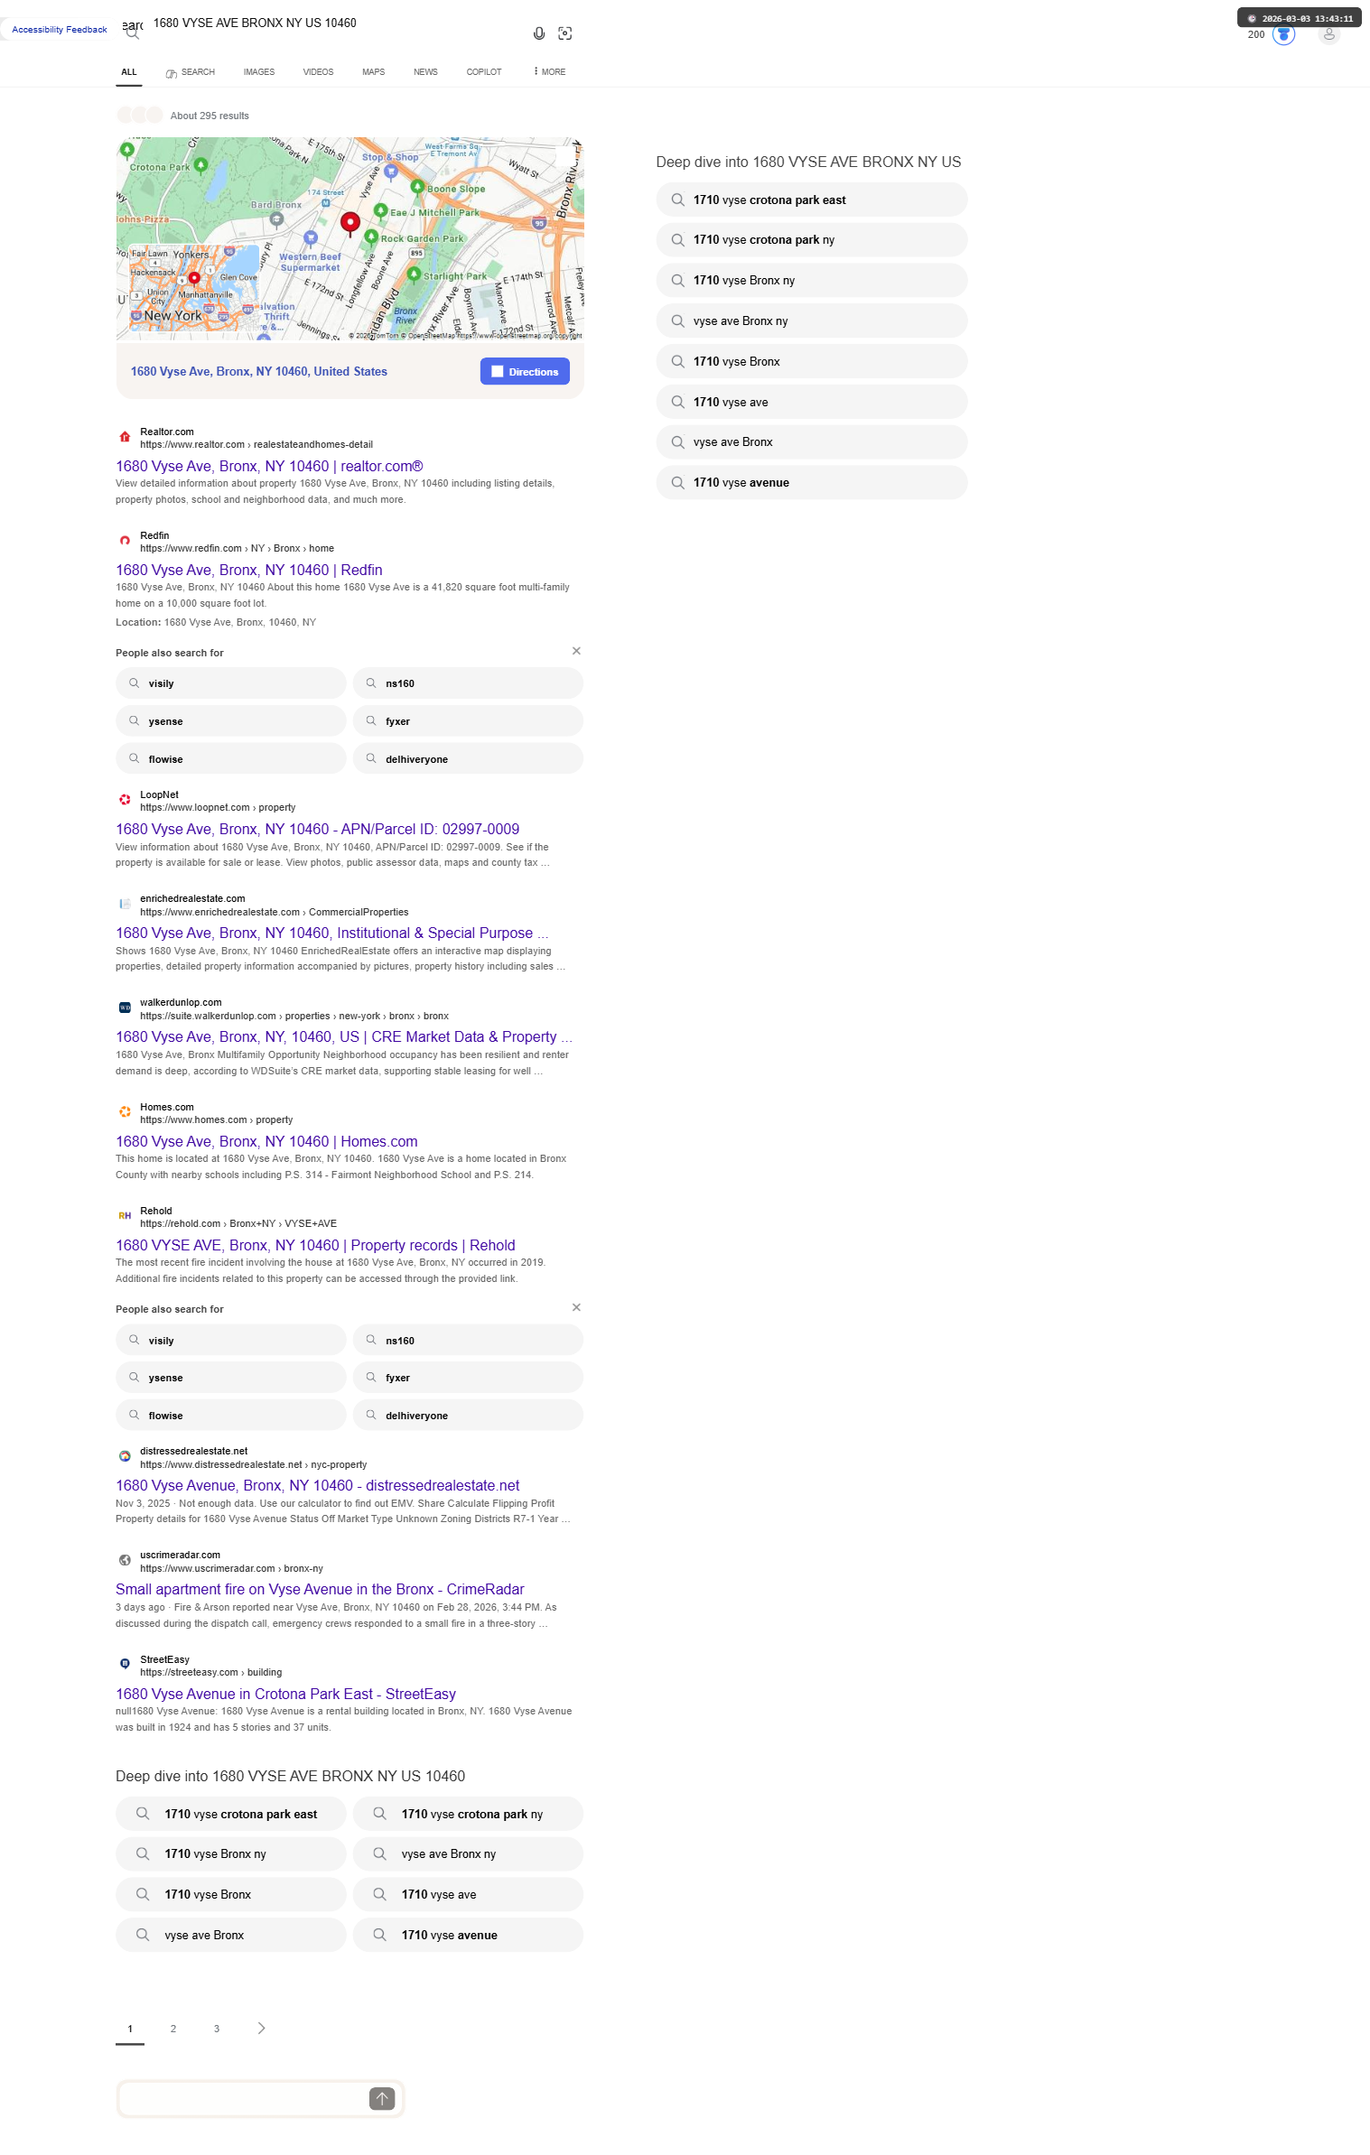Open visual search camera icon
The image size is (1370, 2155).
(565, 33)
